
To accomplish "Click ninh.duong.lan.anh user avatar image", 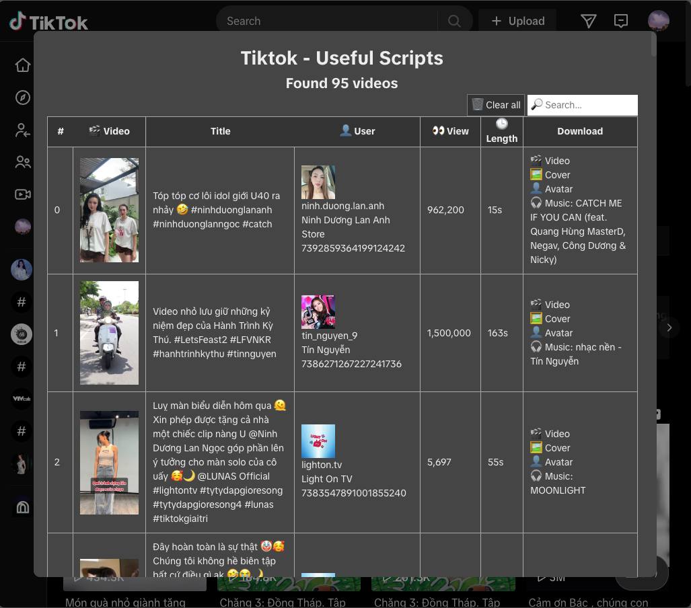I will point(318,182).
